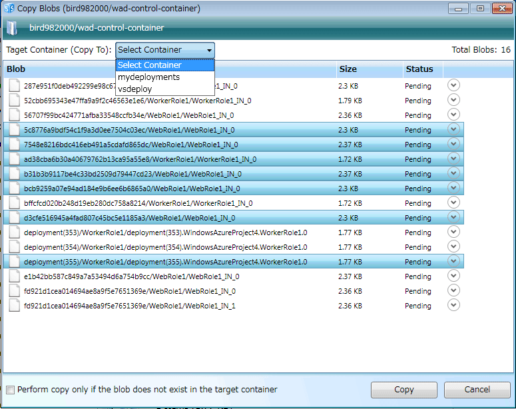Expand details chevron for blob d3cfe516945a
Image resolution: width=516 pixels, height=409 pixels.
[453, 217]
